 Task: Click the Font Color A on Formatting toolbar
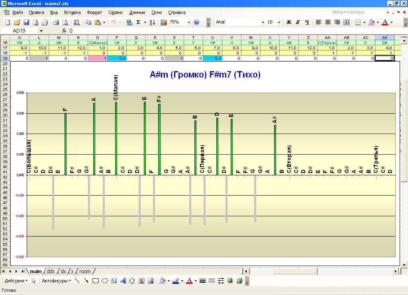pos(385,22)
